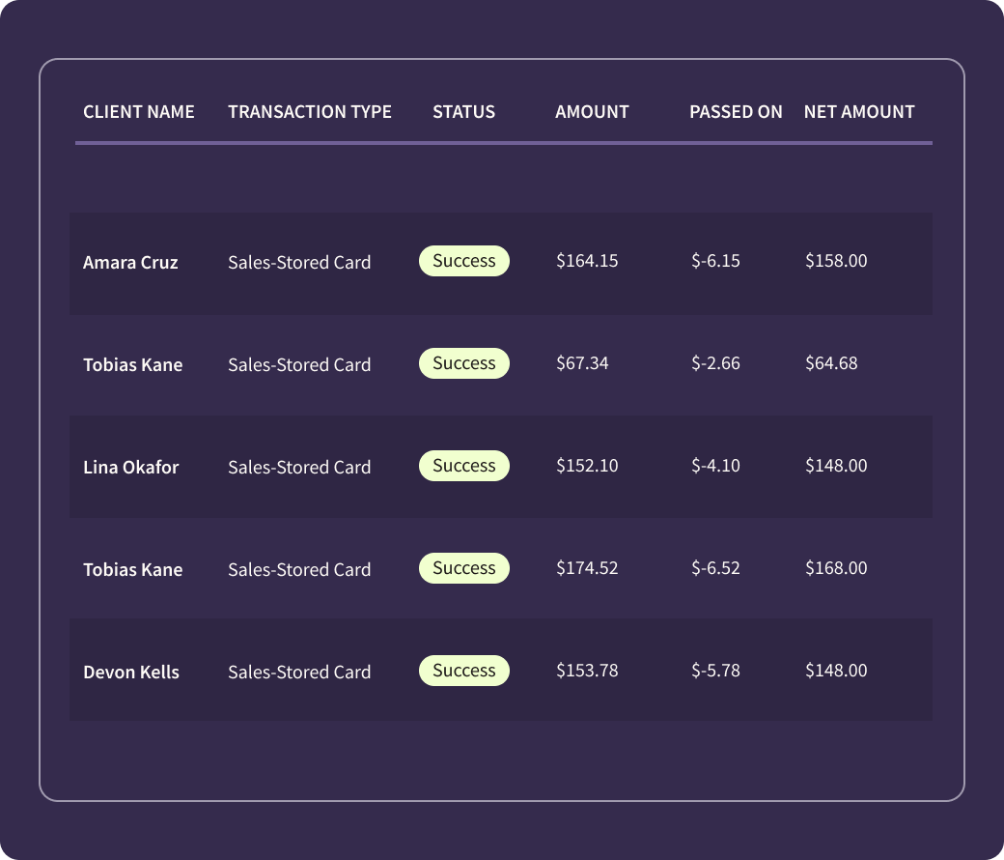Select the $164.15 amount cell

click(x=587, y=261)
